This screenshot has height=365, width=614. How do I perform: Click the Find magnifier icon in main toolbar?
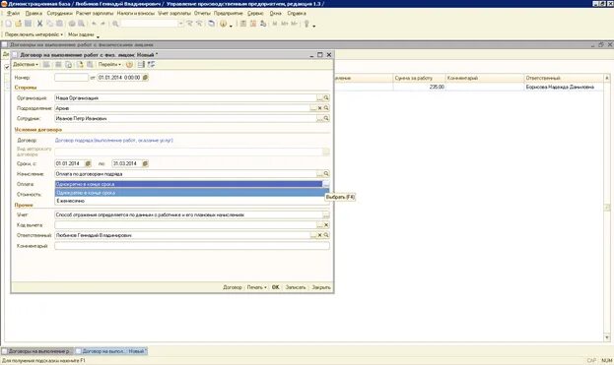pos(115,24)
